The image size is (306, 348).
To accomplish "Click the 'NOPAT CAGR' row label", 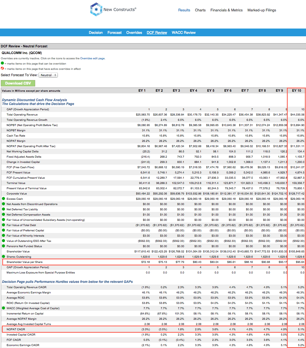I will (16, 329).
